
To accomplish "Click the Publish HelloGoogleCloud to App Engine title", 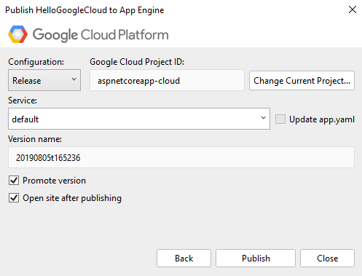I will (x=84, y=10).
